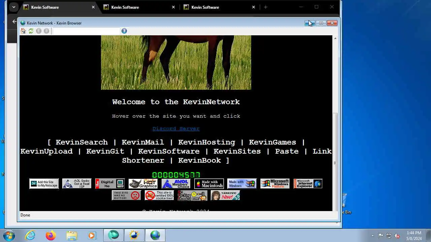The width and height of the screenshot is (431, 242).
Task: Click the scroll up arrow of the page
Action: 335,38
